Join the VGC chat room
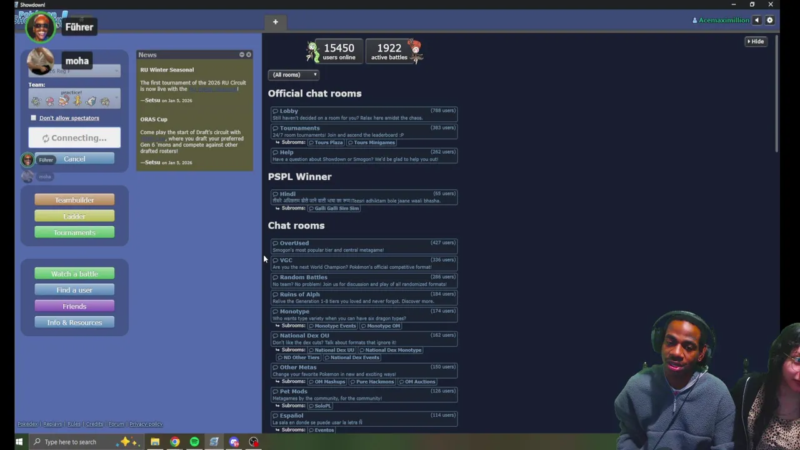The height and width of the screenshot is (450, 800). pyautogui.click(x=364, y=263)
